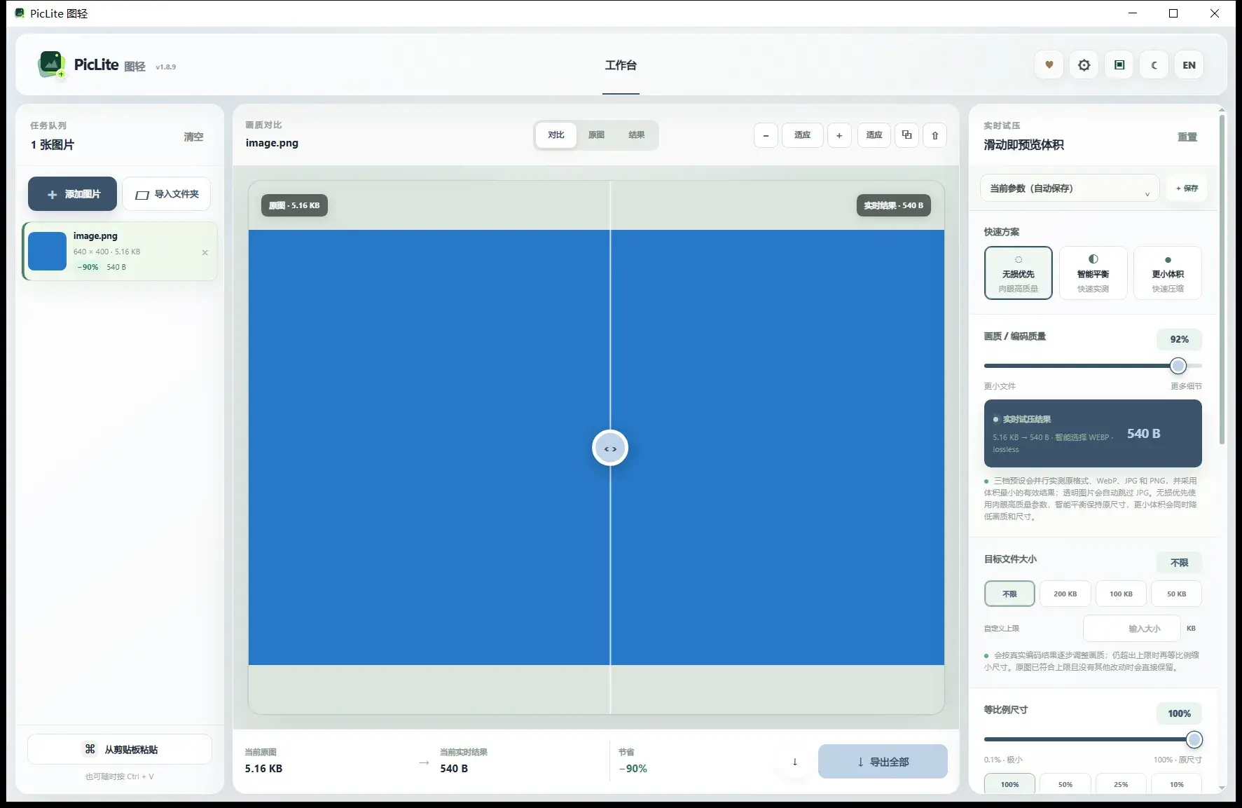
Task: Open settings via the gear icon
Action: click(1084, 65)
